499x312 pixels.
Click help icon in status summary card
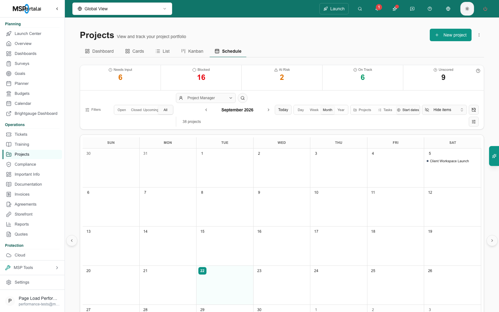click(478, 71)
